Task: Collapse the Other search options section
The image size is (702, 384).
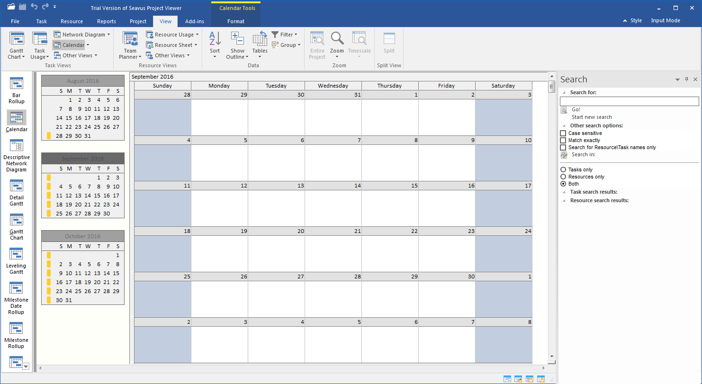Action: (564, 125)
